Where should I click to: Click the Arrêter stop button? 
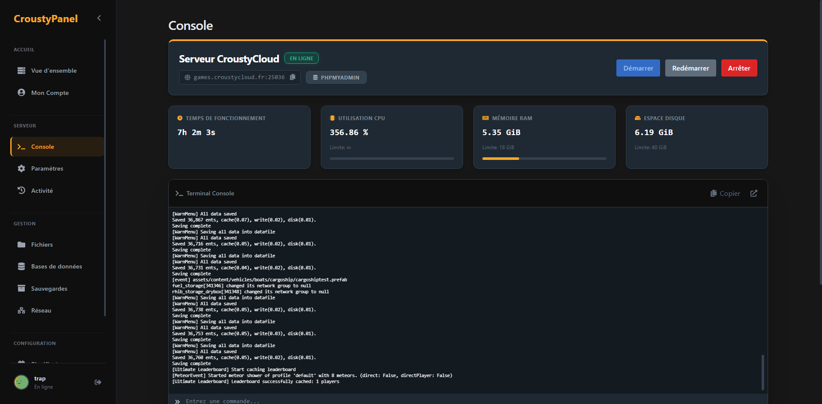point(739,68)
